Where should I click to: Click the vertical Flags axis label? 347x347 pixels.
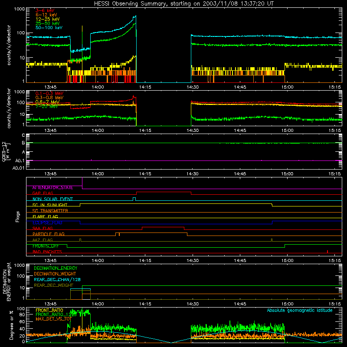tap(18, 216)
